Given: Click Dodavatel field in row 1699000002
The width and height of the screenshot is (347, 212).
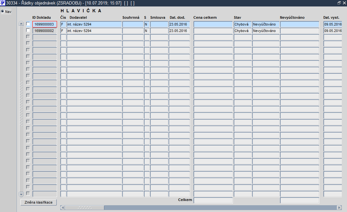Looking at the screenshot, I should pyautogui.click(x=94, y=31).
